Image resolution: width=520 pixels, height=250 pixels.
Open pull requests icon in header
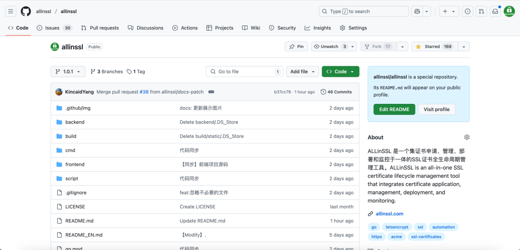click(x=481, y=11)
